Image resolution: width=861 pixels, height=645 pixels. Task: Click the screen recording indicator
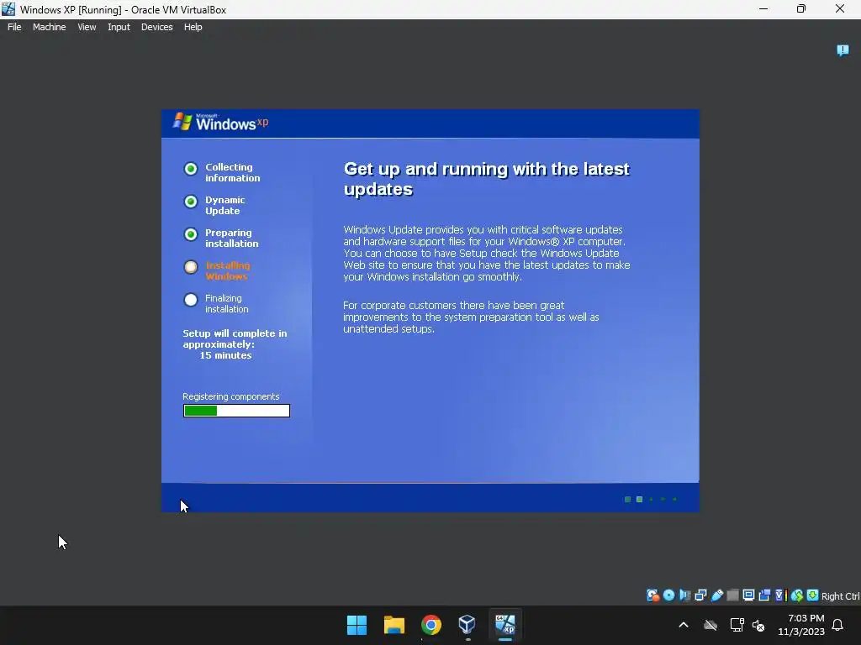click(x=764, y=595)
